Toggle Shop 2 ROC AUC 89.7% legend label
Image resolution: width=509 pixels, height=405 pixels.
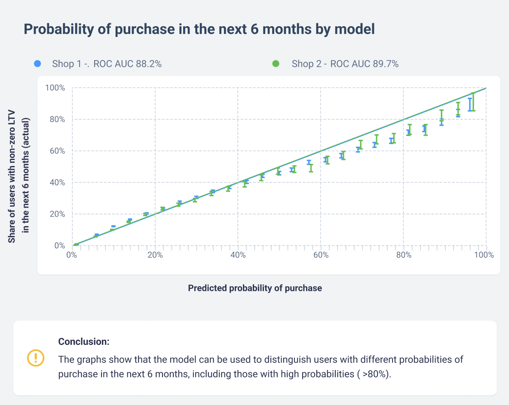[x=345, y=64]
